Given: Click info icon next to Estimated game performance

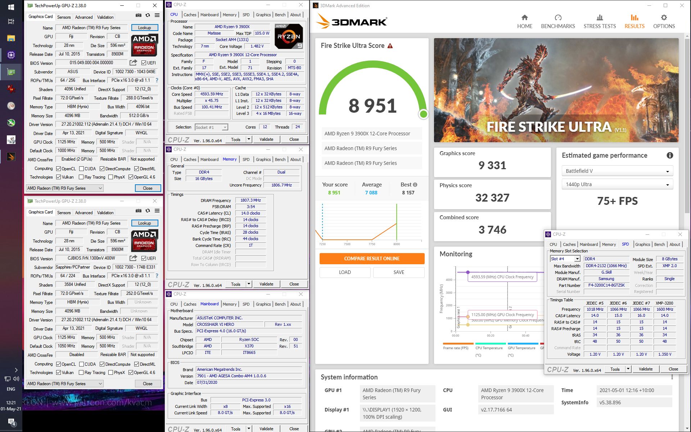Looking at the screenshot, I should 670,155.
